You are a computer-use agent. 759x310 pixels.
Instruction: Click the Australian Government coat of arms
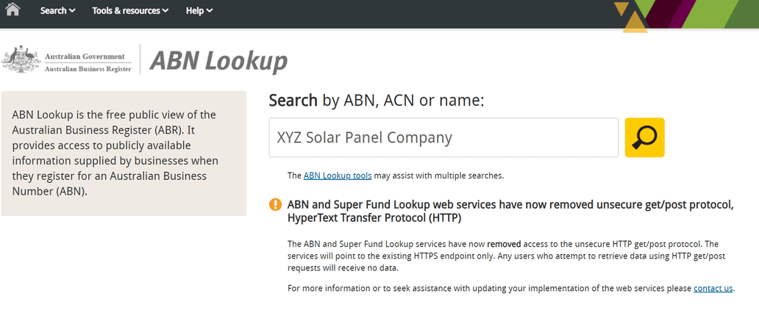[21, 60]
